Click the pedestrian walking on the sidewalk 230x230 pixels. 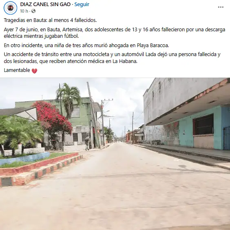(87, 143)
